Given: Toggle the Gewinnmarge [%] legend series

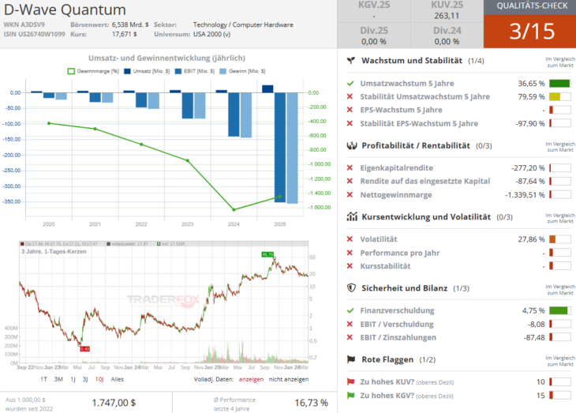Looking at the screenshot, I should (x=93, y=71).
